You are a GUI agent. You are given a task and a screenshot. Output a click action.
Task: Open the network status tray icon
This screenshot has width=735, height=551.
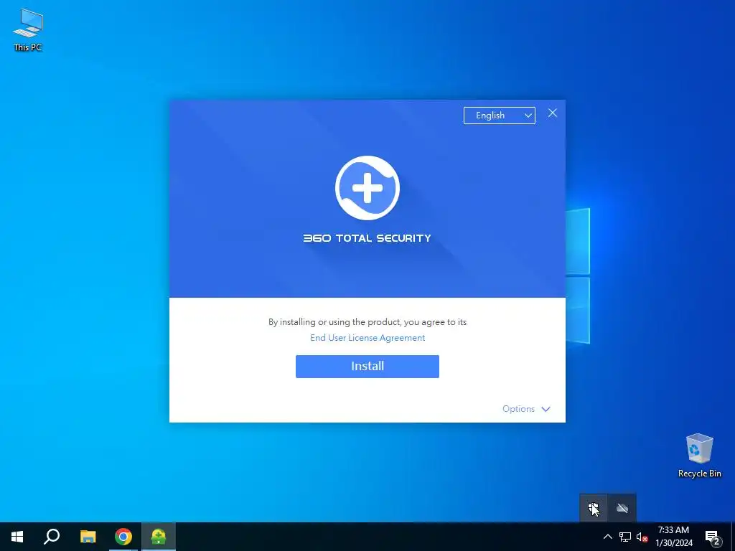pyautogui.click(x=625, y=537)
